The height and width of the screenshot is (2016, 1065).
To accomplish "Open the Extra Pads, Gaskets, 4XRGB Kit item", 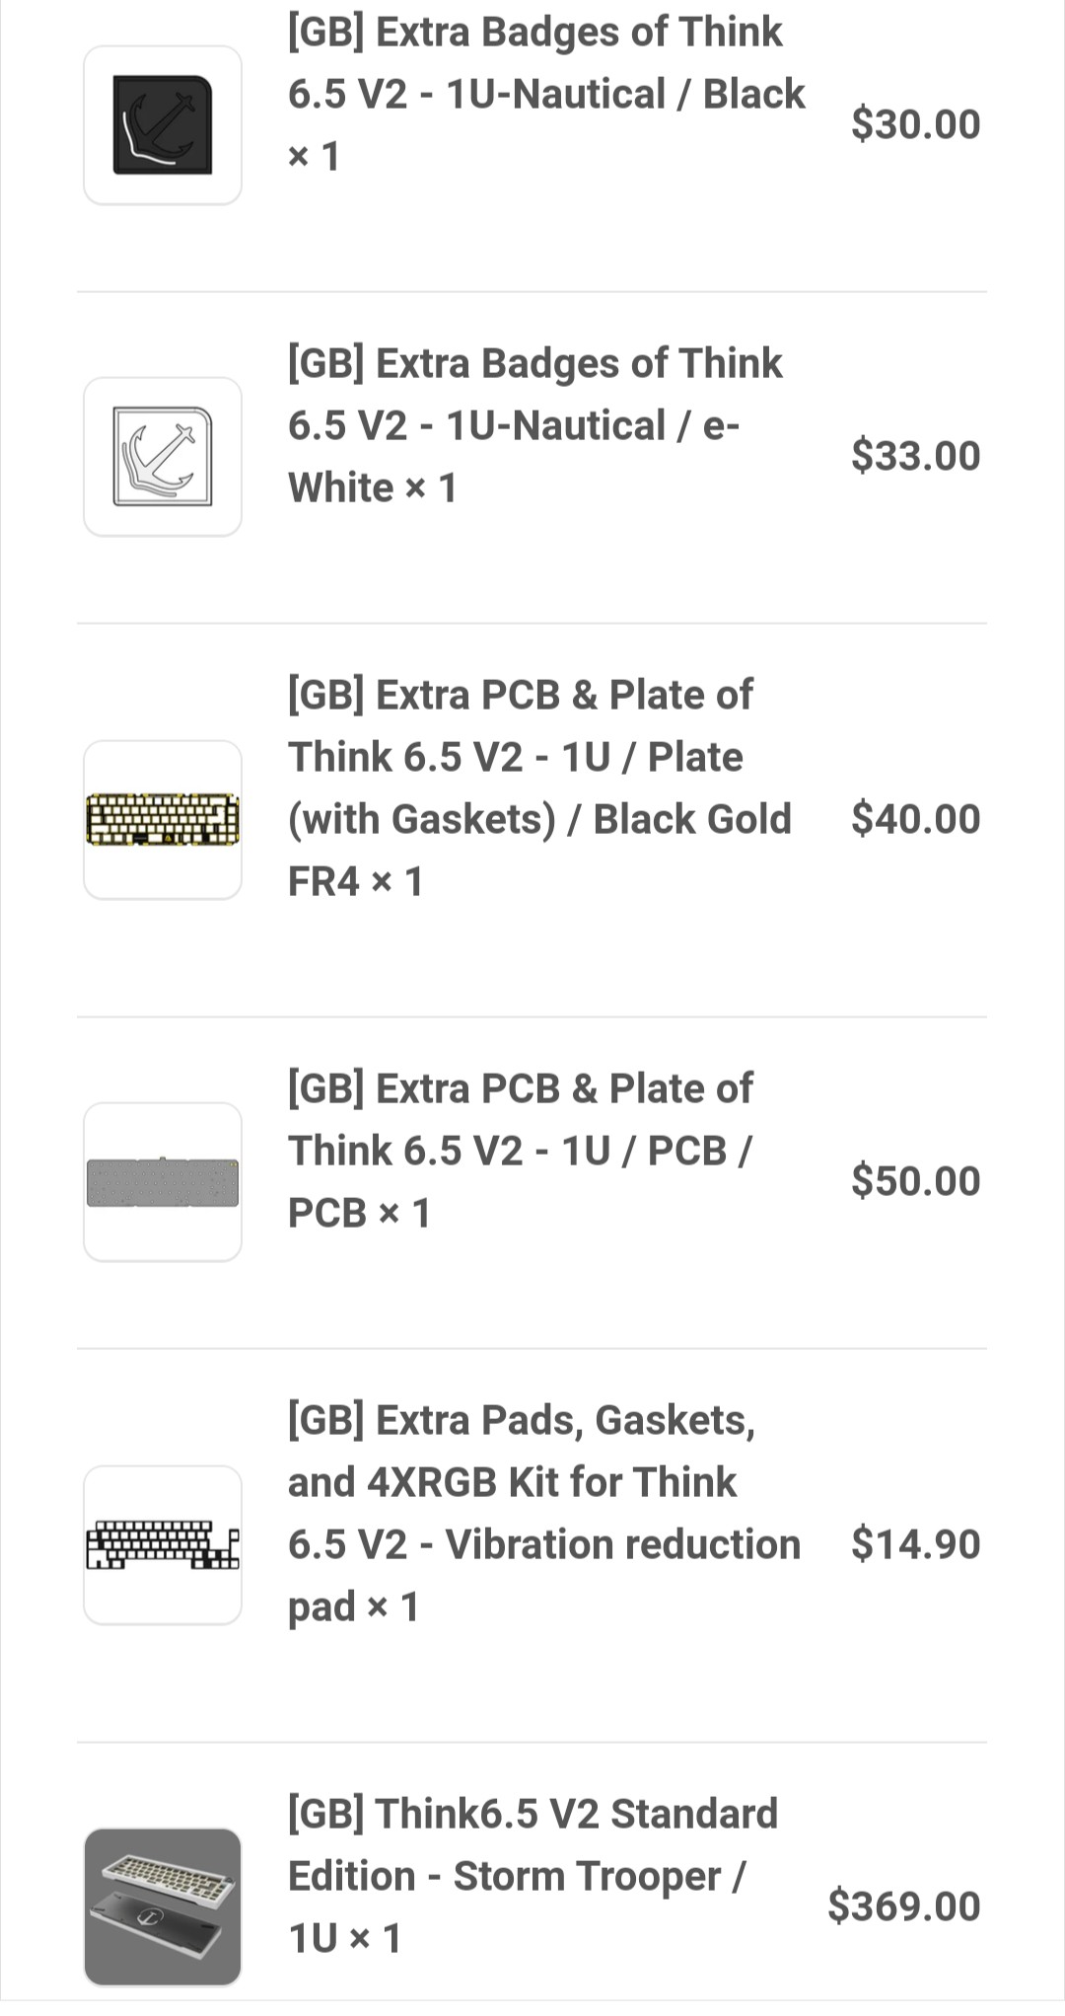I will (544, 1513).
